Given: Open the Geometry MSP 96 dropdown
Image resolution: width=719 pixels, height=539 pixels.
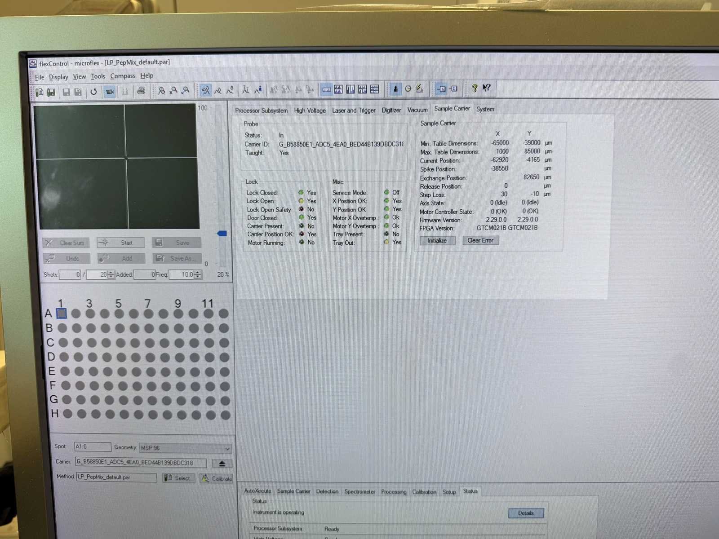Looking at the screenshot, I should 227,448.
